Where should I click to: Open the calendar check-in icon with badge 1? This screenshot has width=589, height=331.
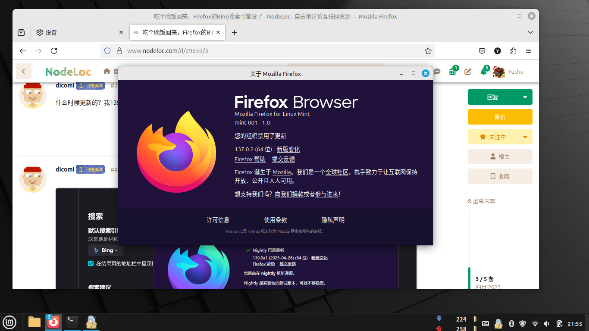click(452, 72)
